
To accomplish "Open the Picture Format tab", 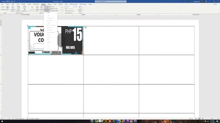I will [x=73, y=4].
